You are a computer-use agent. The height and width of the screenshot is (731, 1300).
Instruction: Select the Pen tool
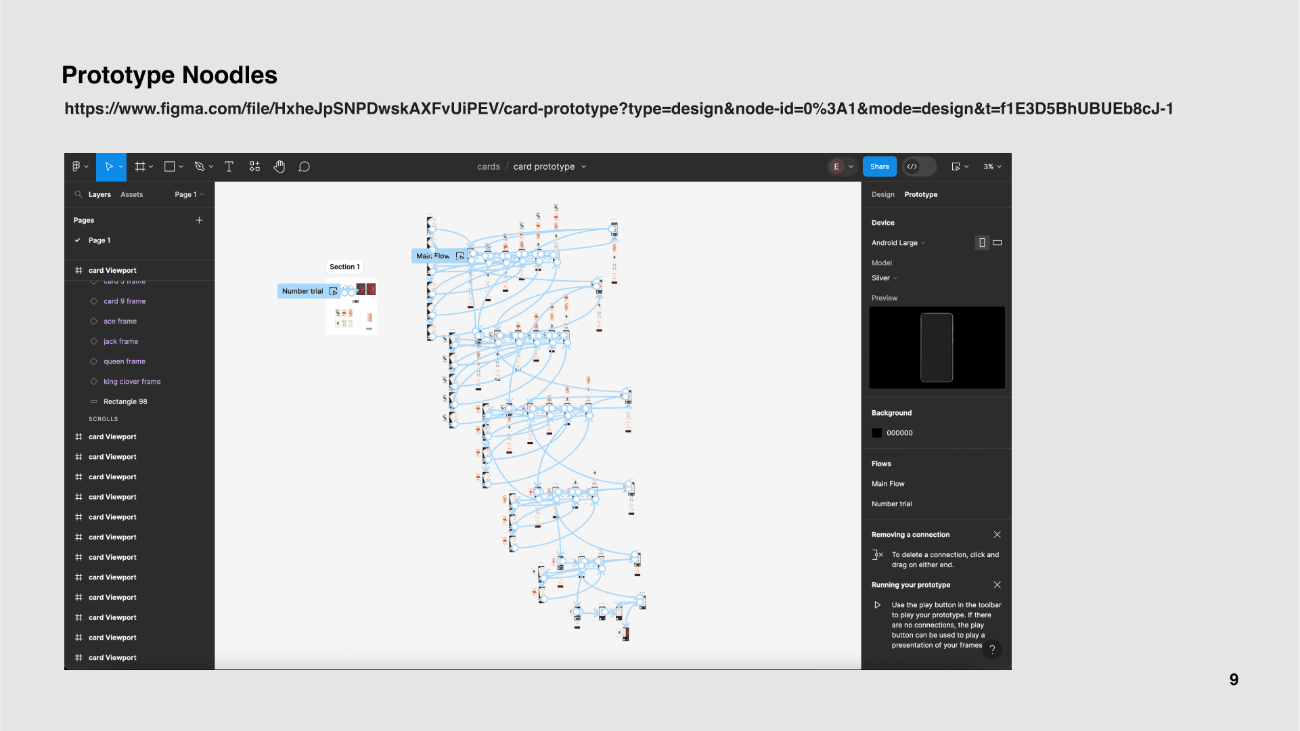pyautogui.click(x=199, y=167)
